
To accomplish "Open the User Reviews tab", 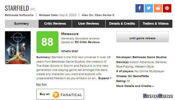I will (x=89, y=24).
